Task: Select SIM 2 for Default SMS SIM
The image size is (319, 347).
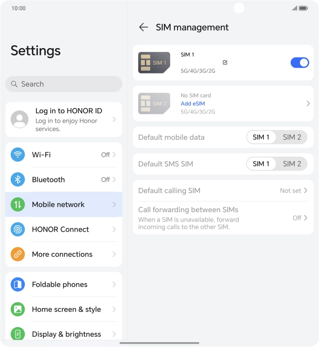Action: [x=292, y=164]
